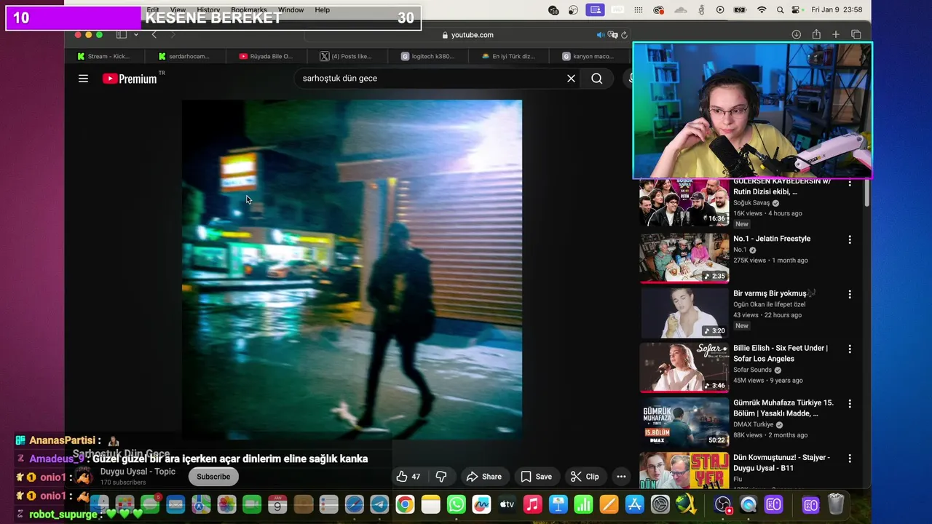
Task: Subscribe to Duygu Uysal - Topic
Action: click(x=213, y=477)
